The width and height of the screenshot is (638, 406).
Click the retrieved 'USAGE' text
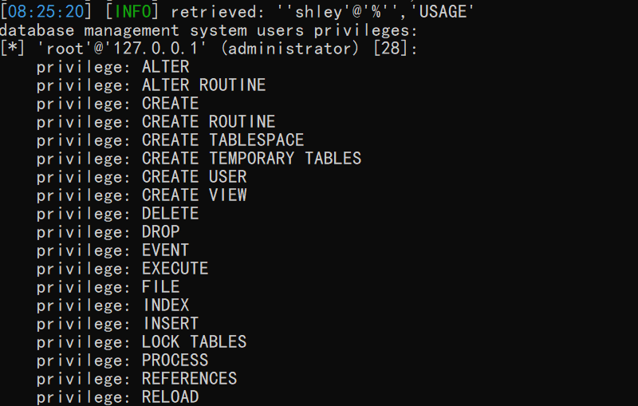tap(443, 11)
